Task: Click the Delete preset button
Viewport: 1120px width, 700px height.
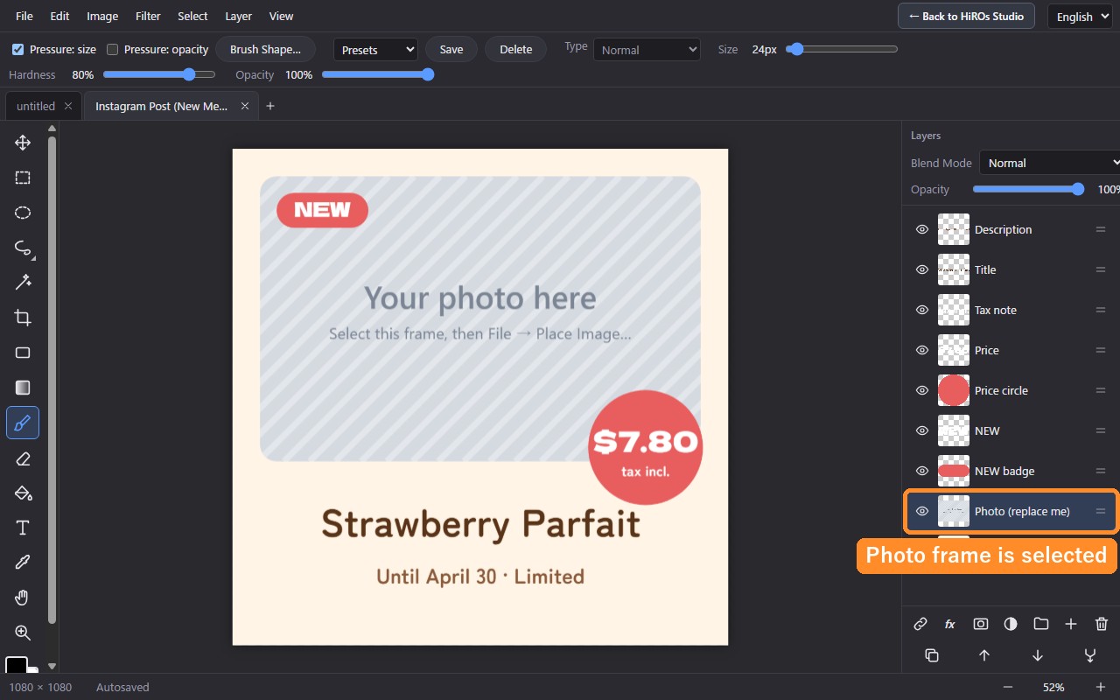Action: point(516,50)
